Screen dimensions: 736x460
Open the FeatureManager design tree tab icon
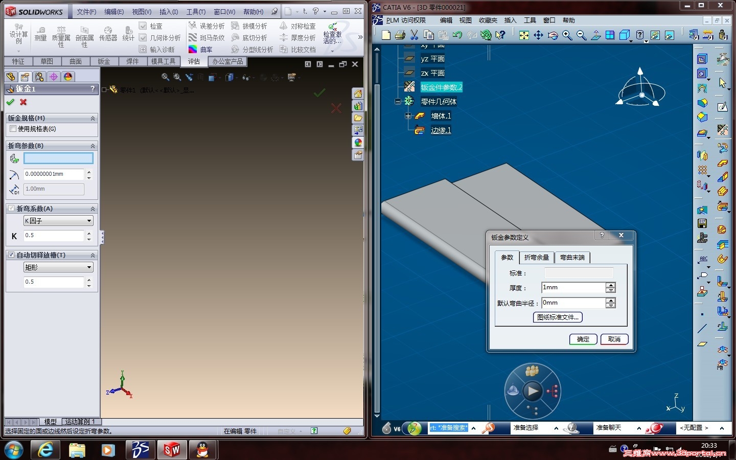pyautogui.click(x=10, y=77)
